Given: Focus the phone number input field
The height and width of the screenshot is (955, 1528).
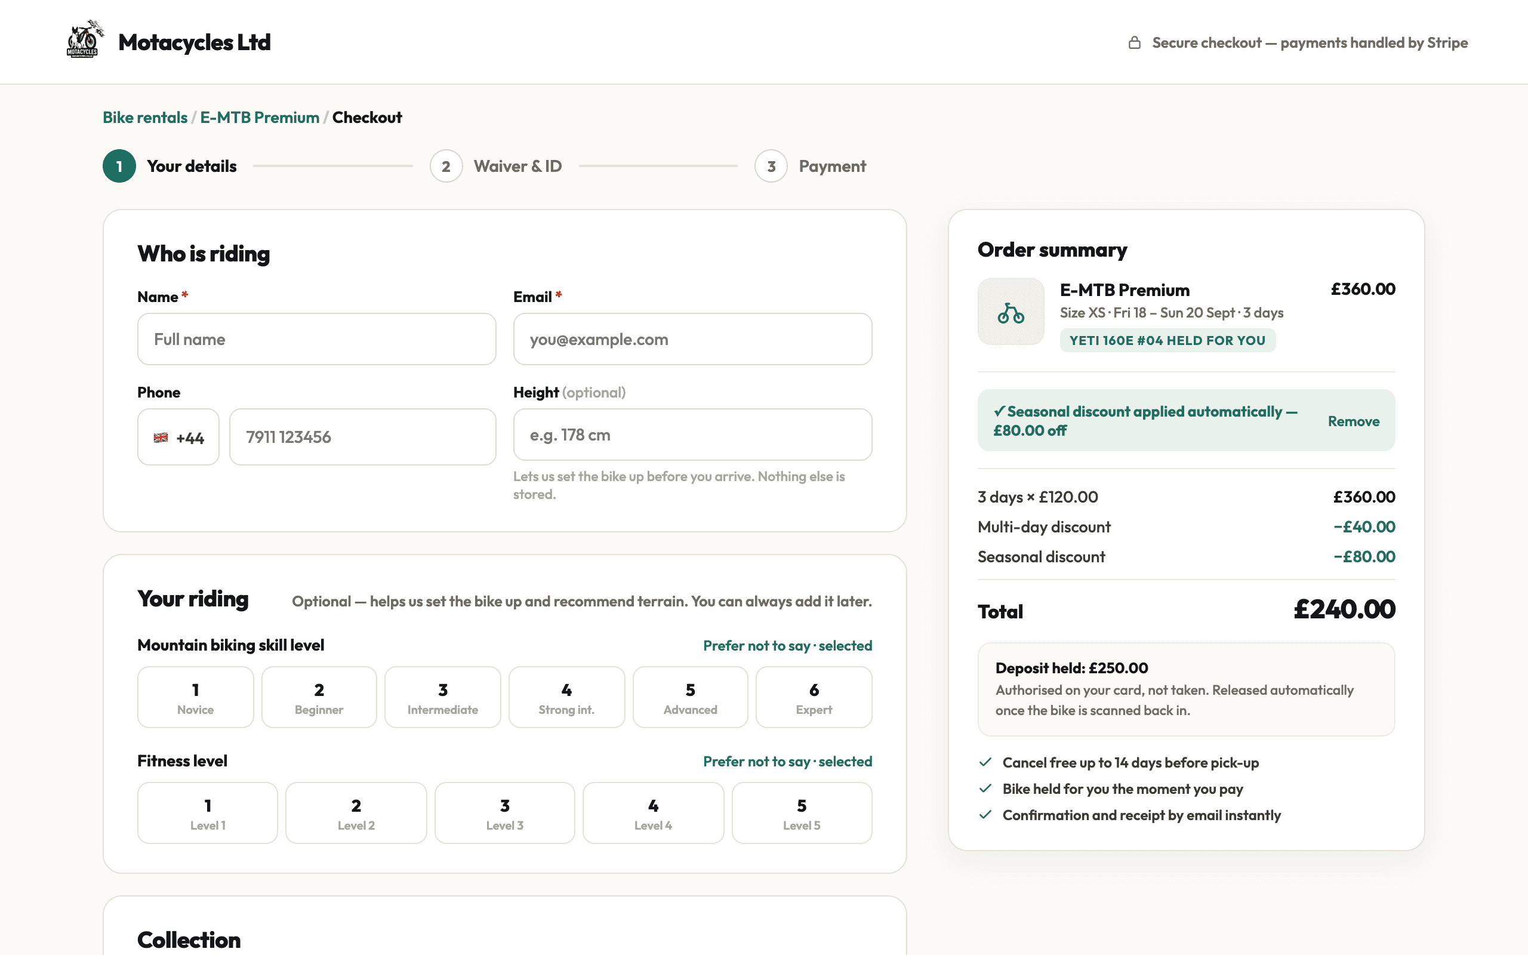Looking at the screenshot, I should 362,437.
